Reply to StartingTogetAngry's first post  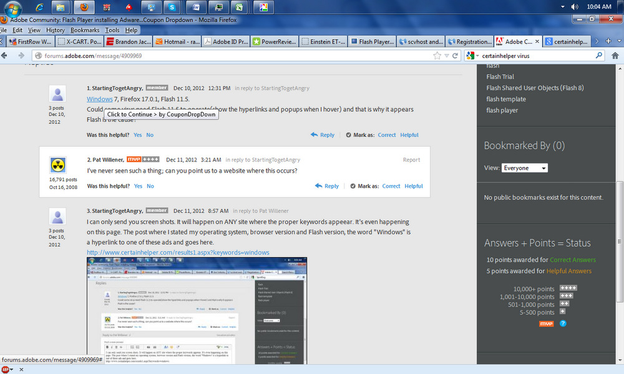pyautogui.click(x=323, y=135)
